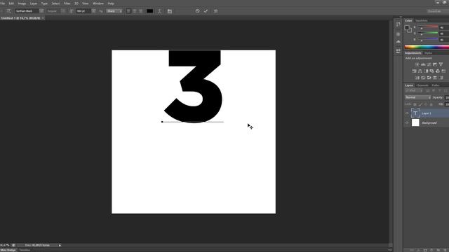The height and width of the screenshot is (252, 449).
Task: Switch to the Paths tab
Action: pos(436,85)
